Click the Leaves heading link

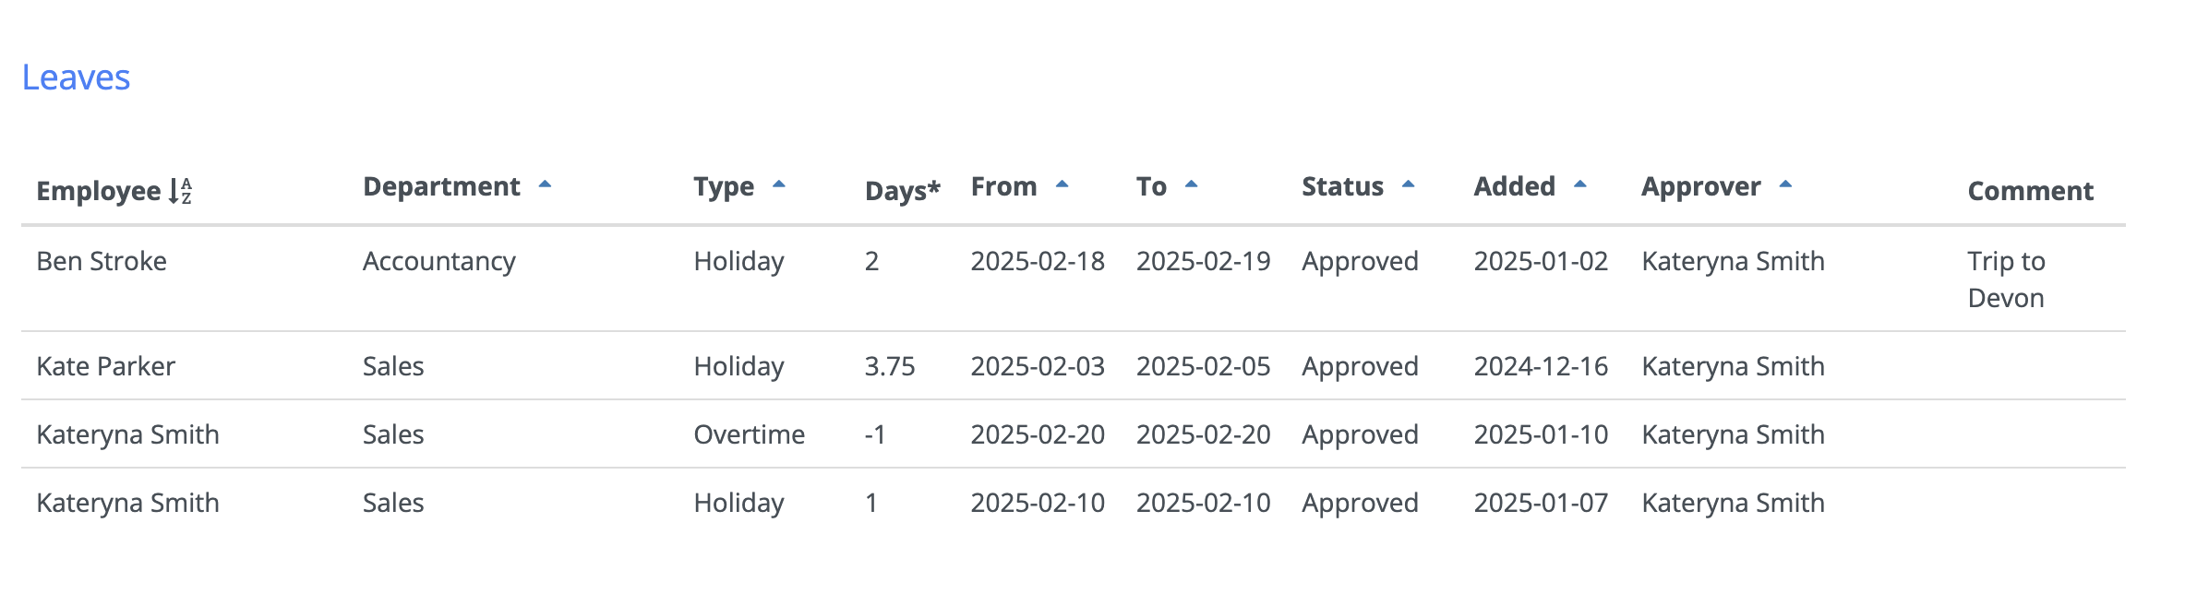(x=76, y=77)
